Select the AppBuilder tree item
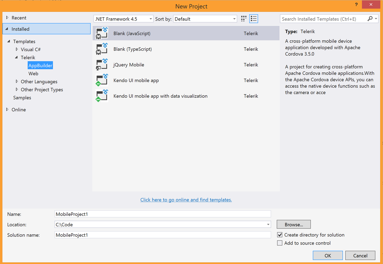 click(40, 65)
